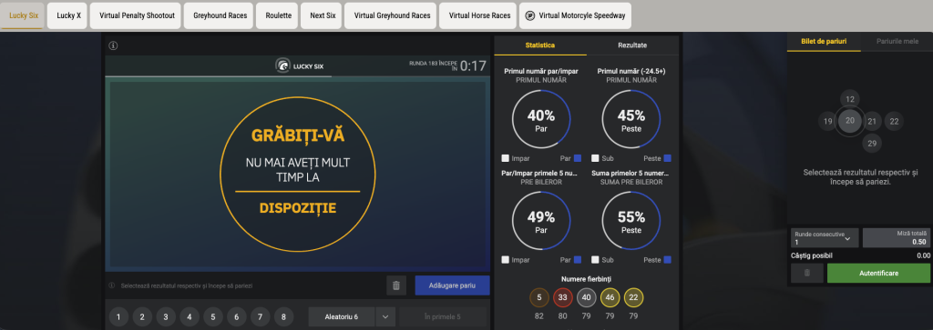Check Impar under Primul număr par/impar

[505, 158]
